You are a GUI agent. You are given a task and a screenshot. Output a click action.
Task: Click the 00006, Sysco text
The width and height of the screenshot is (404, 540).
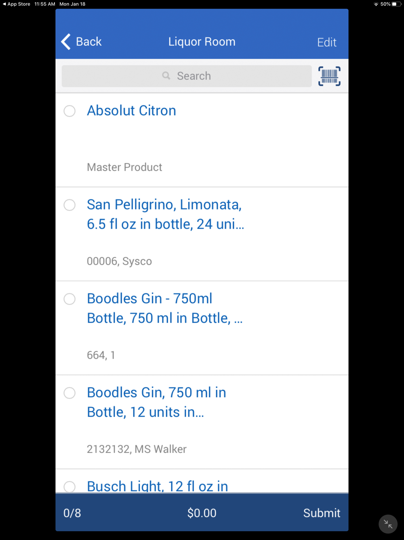click(x=119, y=261)
